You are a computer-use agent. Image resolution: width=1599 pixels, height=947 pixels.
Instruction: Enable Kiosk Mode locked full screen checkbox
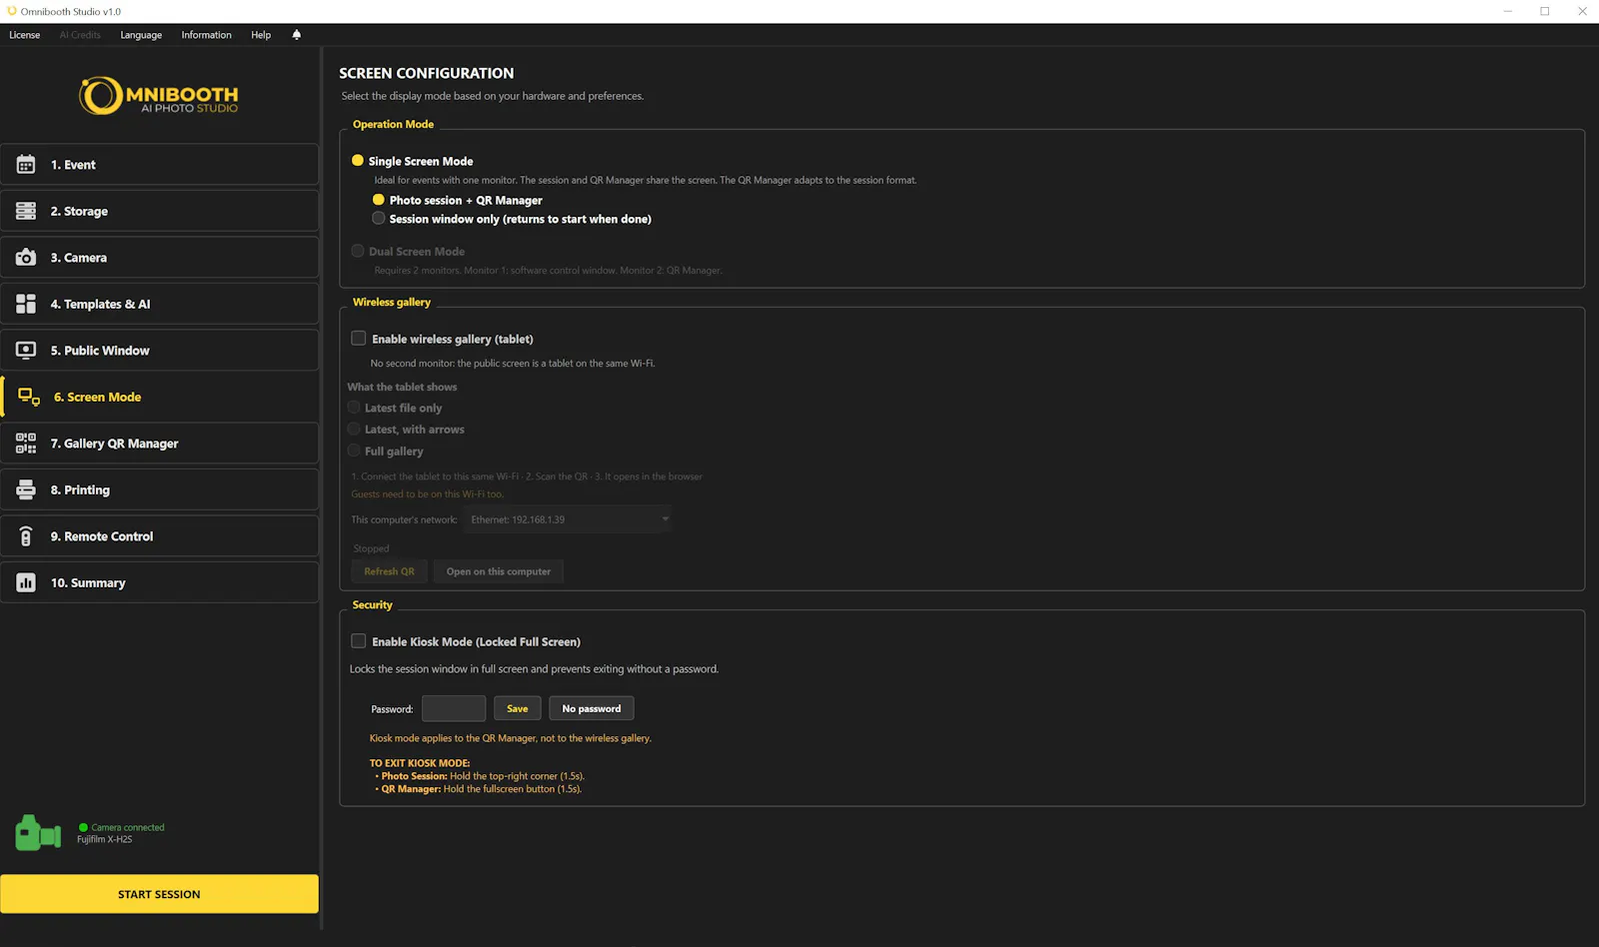[x=359, y=641]
